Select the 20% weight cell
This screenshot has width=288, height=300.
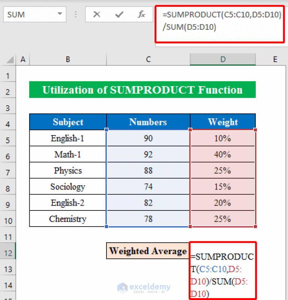point(223,203)
